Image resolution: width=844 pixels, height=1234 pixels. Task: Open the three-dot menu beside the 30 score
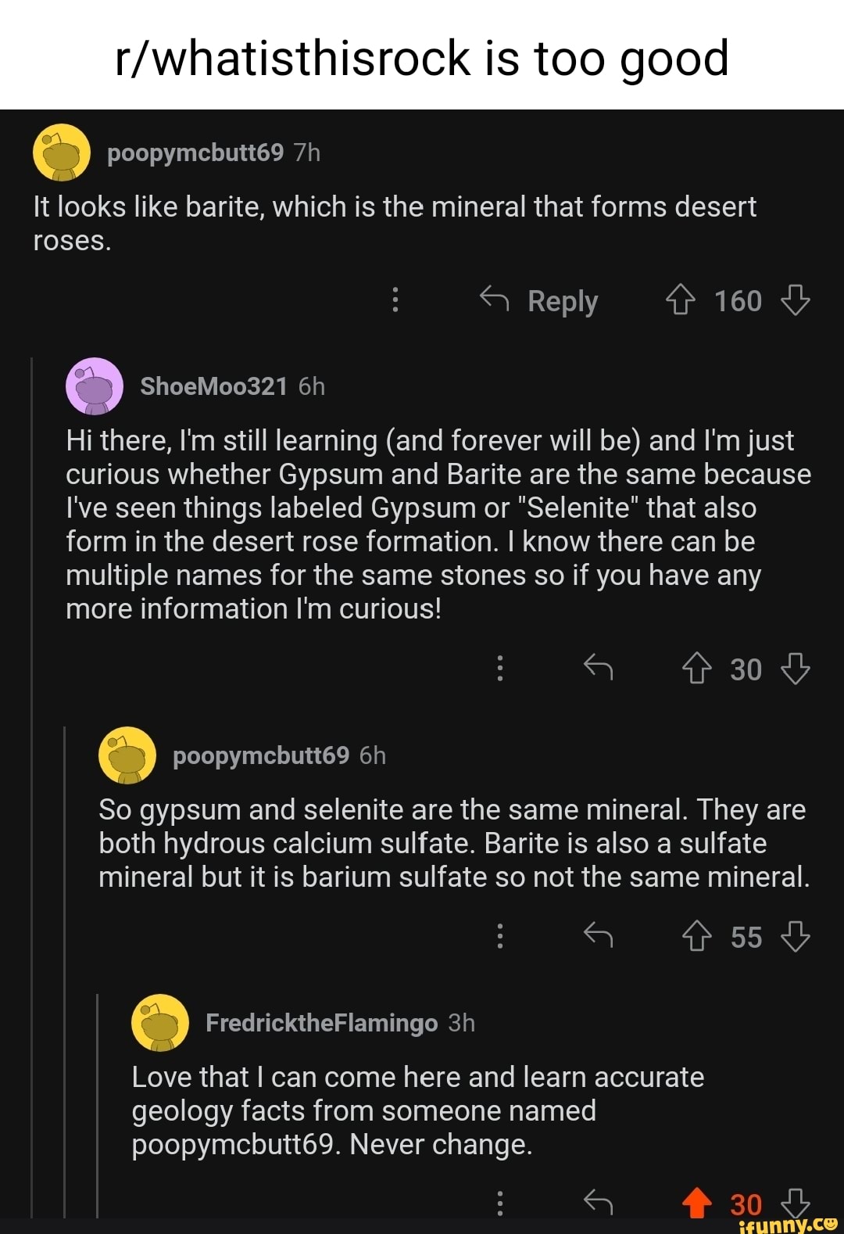pos(500,669)
